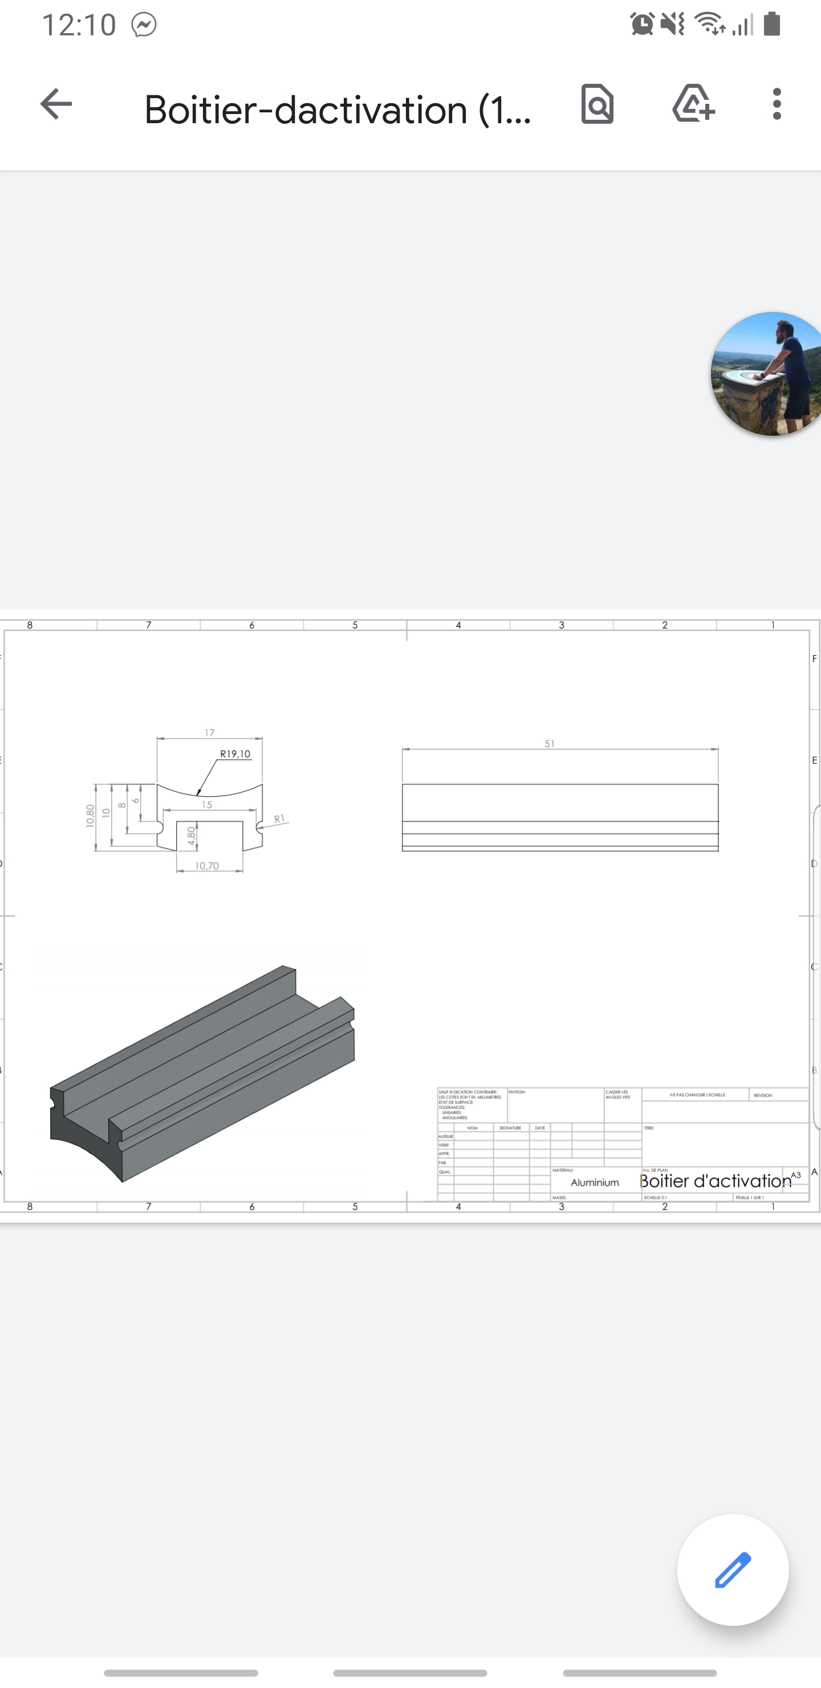Tap the 12:10 clock in status bar
821x1688 pixels.
[x=79, y=26]
